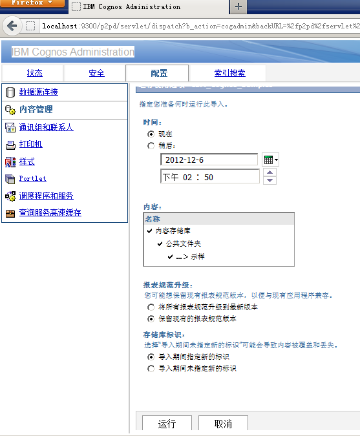Click the 打印机 printer icon
This screenshot has width=360, height=436.
pyautogui.click(x=10, y=145)
